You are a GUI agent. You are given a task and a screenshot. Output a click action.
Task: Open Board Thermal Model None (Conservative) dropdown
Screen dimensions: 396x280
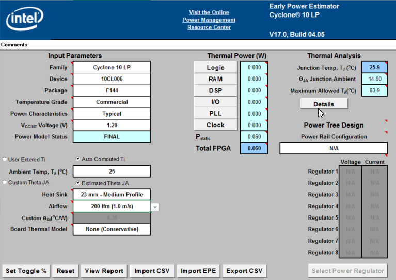[112, 229]
